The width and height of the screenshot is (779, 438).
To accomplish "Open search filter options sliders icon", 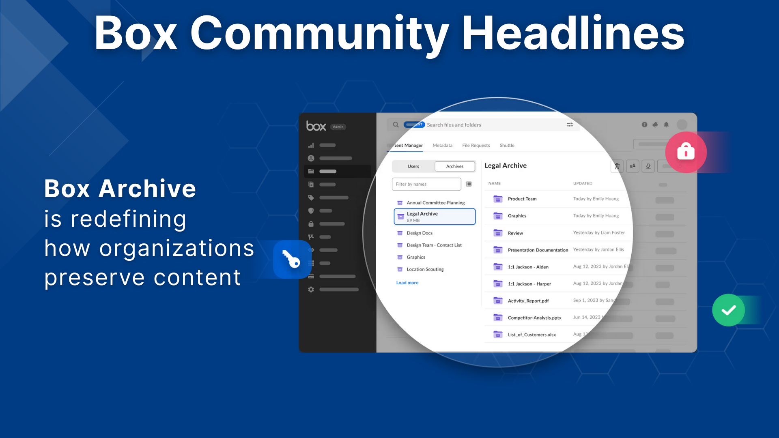I will pos(570,125).
